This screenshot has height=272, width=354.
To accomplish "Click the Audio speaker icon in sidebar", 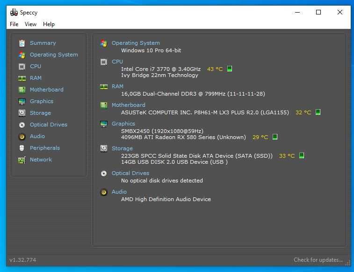I will (x=22, y=136).
